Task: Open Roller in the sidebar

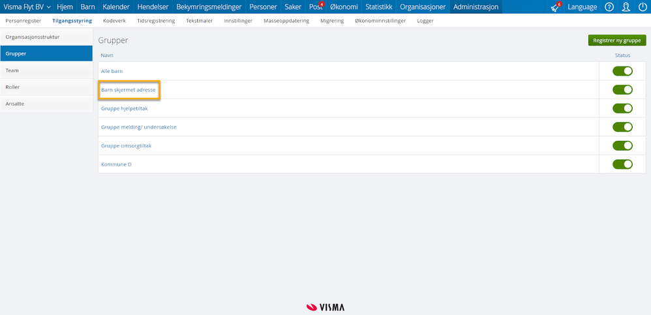Action: pos(46,87)
